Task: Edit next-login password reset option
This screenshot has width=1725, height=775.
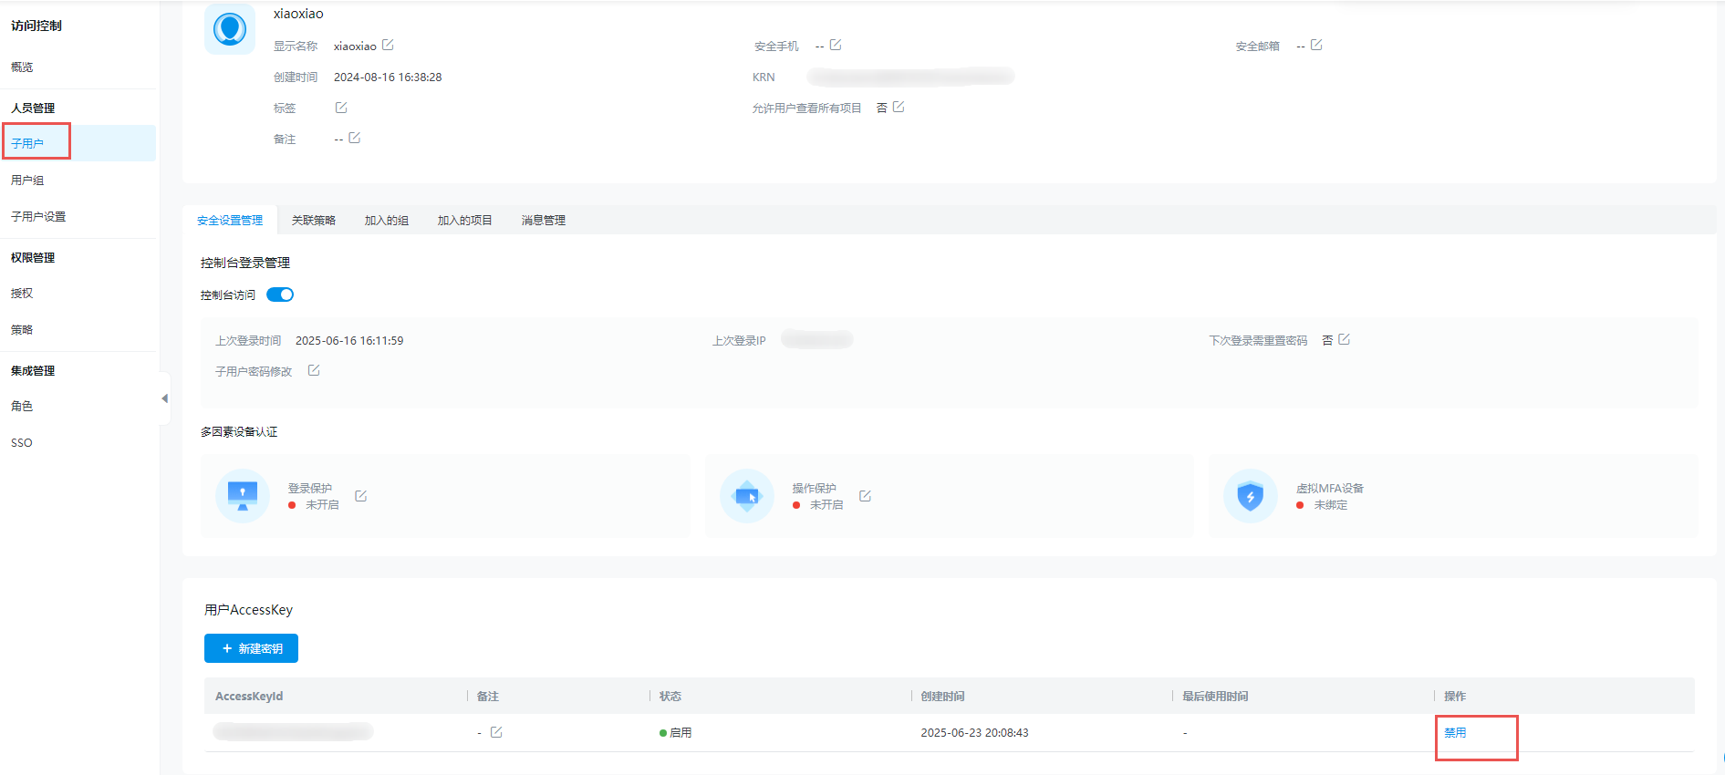Action: 1344,339
